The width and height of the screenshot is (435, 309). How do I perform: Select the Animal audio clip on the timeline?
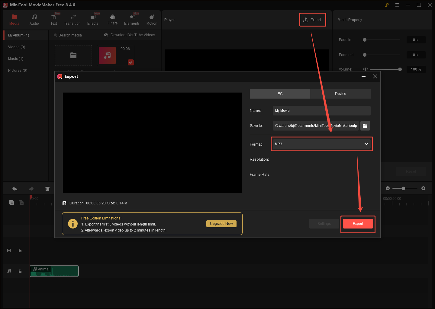tap(54, 271)
